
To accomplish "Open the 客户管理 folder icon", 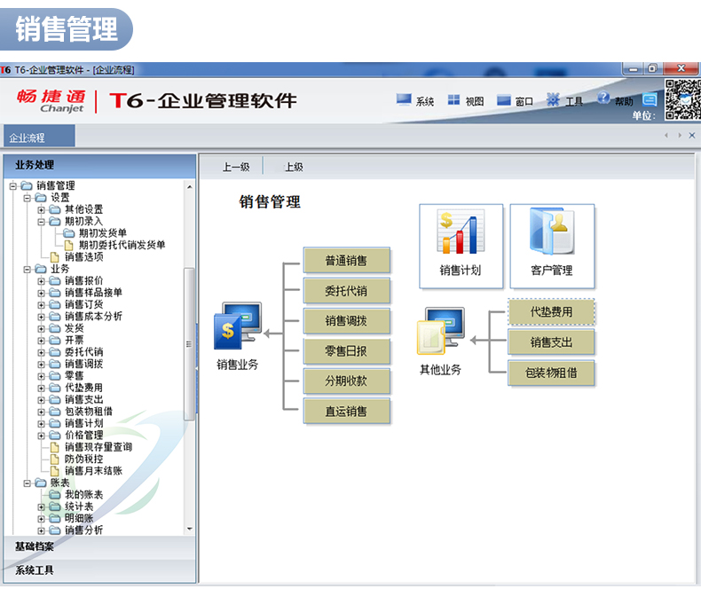I will [x=552, y=232].
